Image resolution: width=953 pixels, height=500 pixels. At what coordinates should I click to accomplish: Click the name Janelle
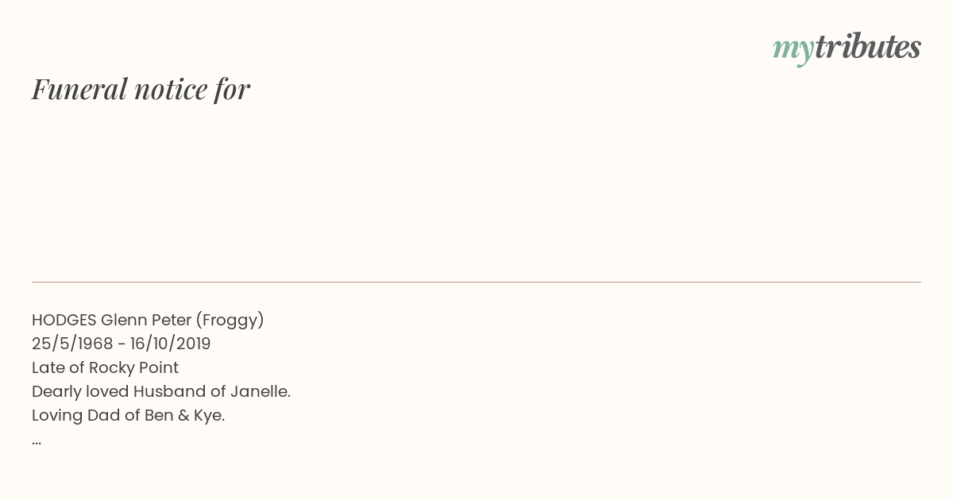(x=260, y=391)
